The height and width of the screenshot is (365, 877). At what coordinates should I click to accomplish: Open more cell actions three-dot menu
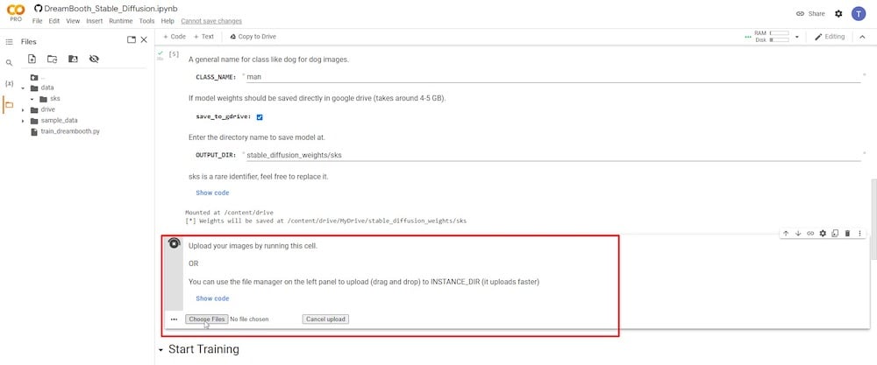point(859,234)
